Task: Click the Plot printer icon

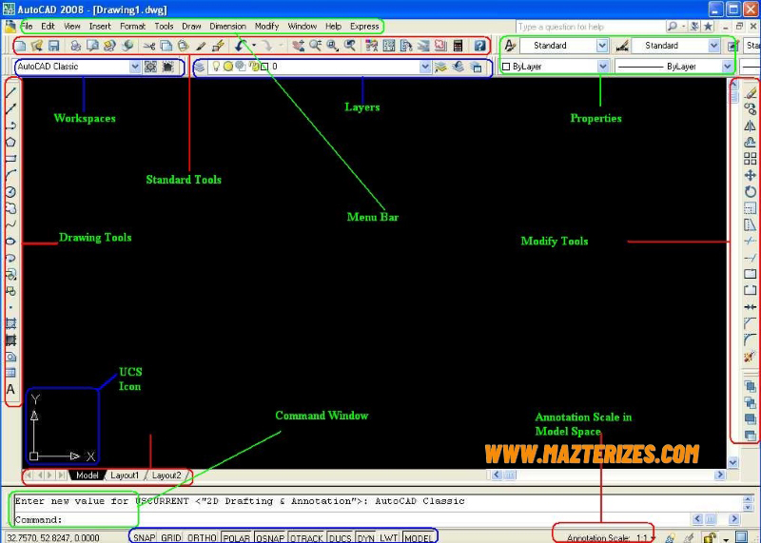Action: 76,46
